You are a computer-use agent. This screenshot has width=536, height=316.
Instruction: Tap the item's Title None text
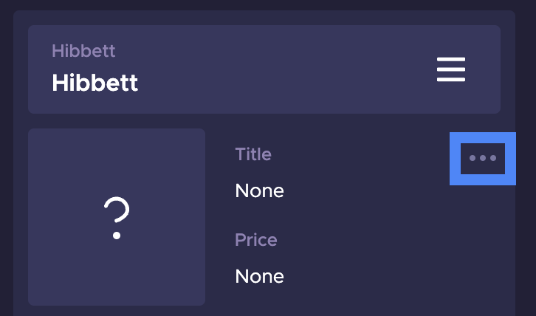259,190
